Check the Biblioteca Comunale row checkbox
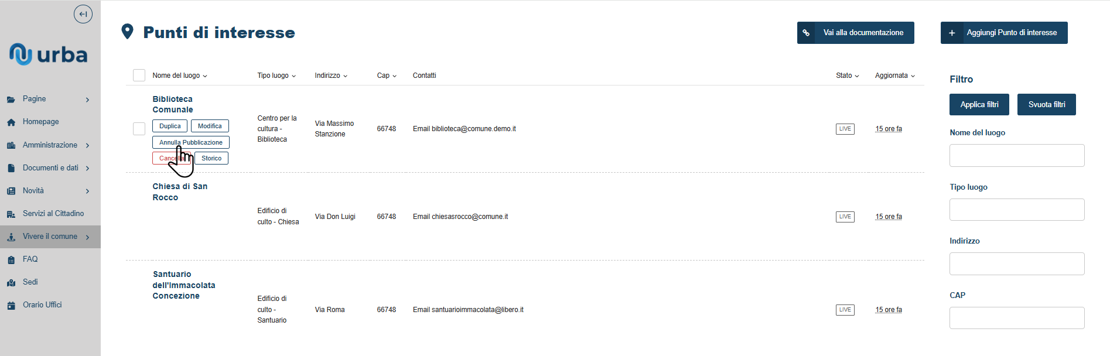Image resolution: width=1110 pixels, height=356 pixels. [139, 129]
